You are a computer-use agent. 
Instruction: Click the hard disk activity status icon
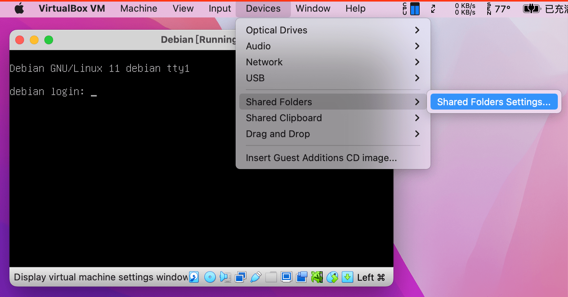[x=194, y=277]
